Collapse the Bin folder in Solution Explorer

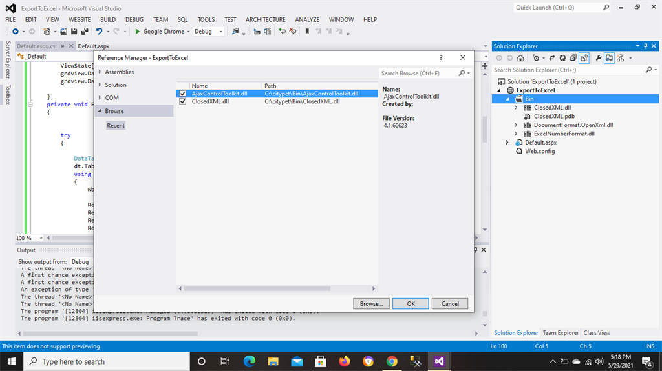click(507, 99)
